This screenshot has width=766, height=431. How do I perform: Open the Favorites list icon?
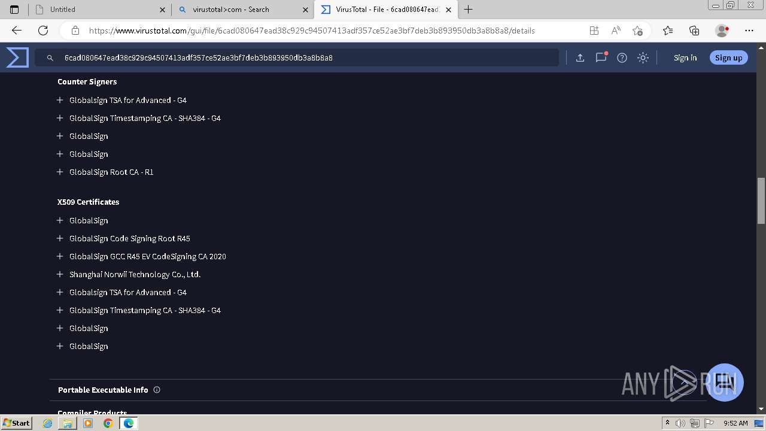668,31
